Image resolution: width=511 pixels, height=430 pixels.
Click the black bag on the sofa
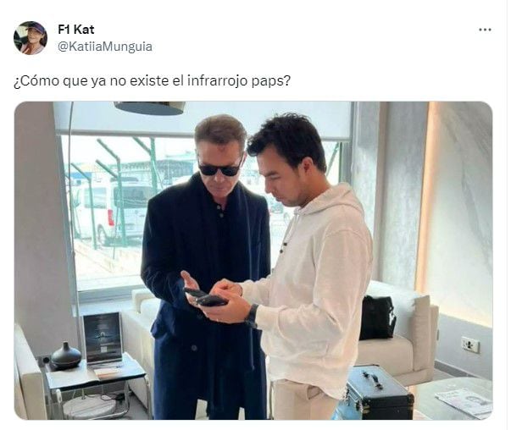[377, 317]
